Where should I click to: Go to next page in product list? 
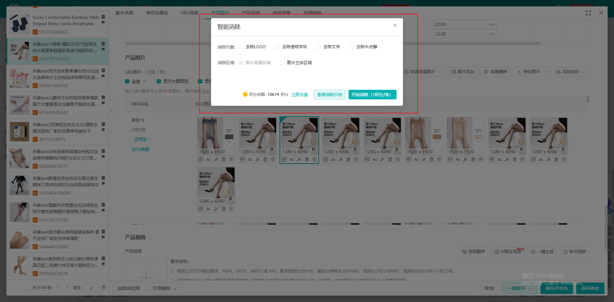pos(67,288)
